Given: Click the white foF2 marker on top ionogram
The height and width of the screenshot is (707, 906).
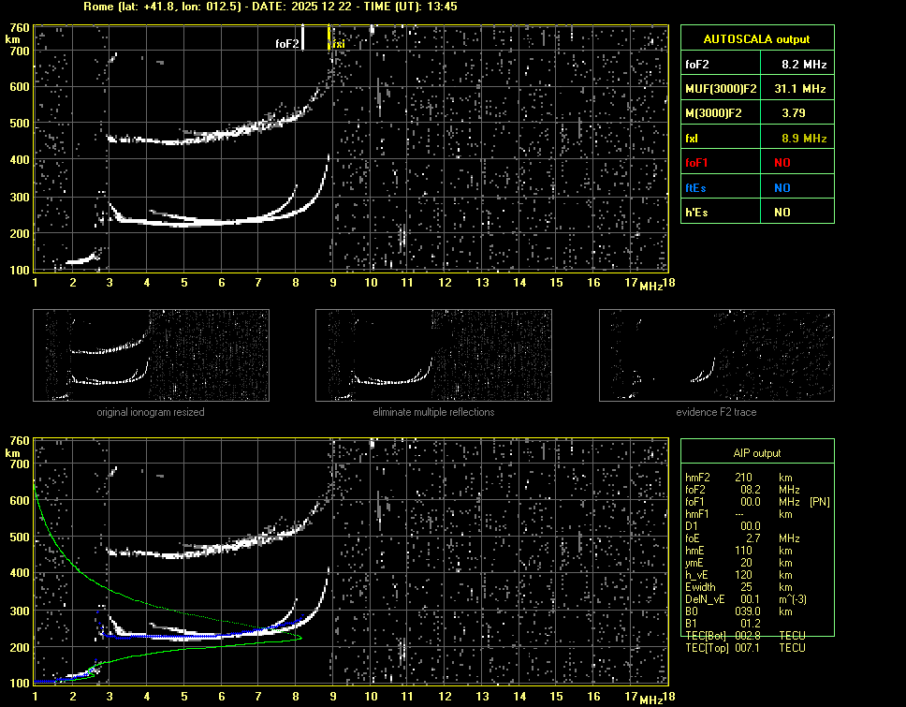Looking at the screenshot, I should click(304, 38).
